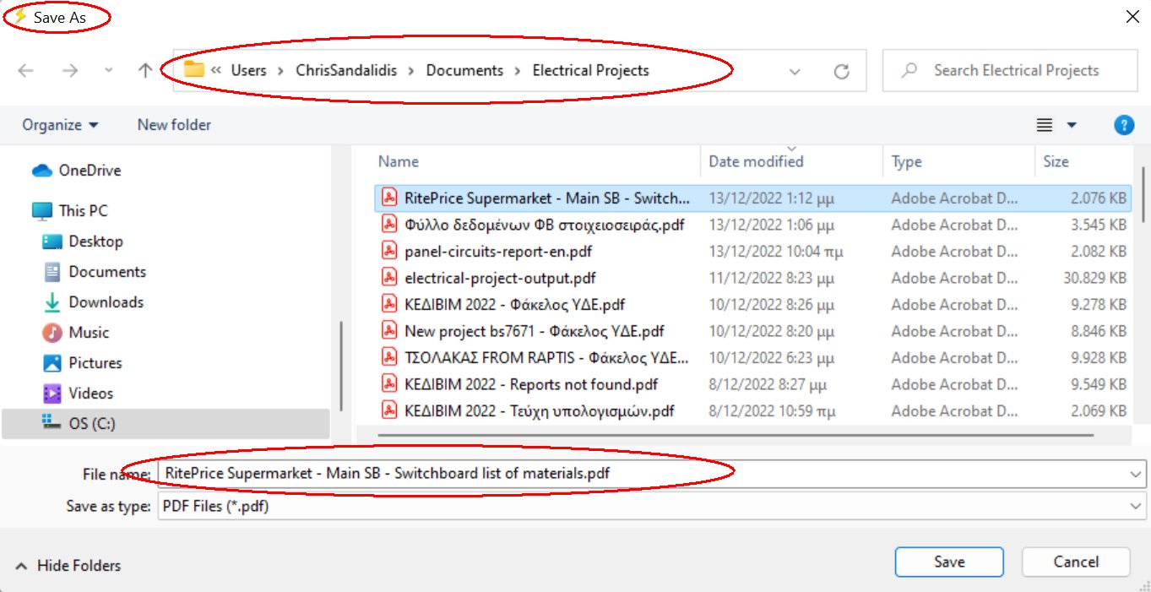This screenshot has width=1151, height=592.
Task: Open the recent locations chevron
Action: pos(108,71)
